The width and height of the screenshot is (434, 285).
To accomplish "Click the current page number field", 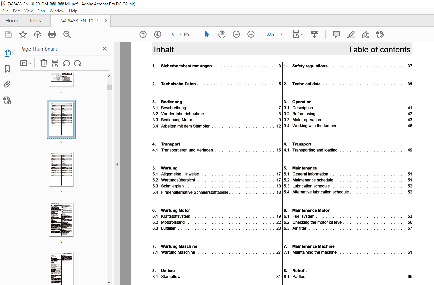I will [x=173, y=34].
